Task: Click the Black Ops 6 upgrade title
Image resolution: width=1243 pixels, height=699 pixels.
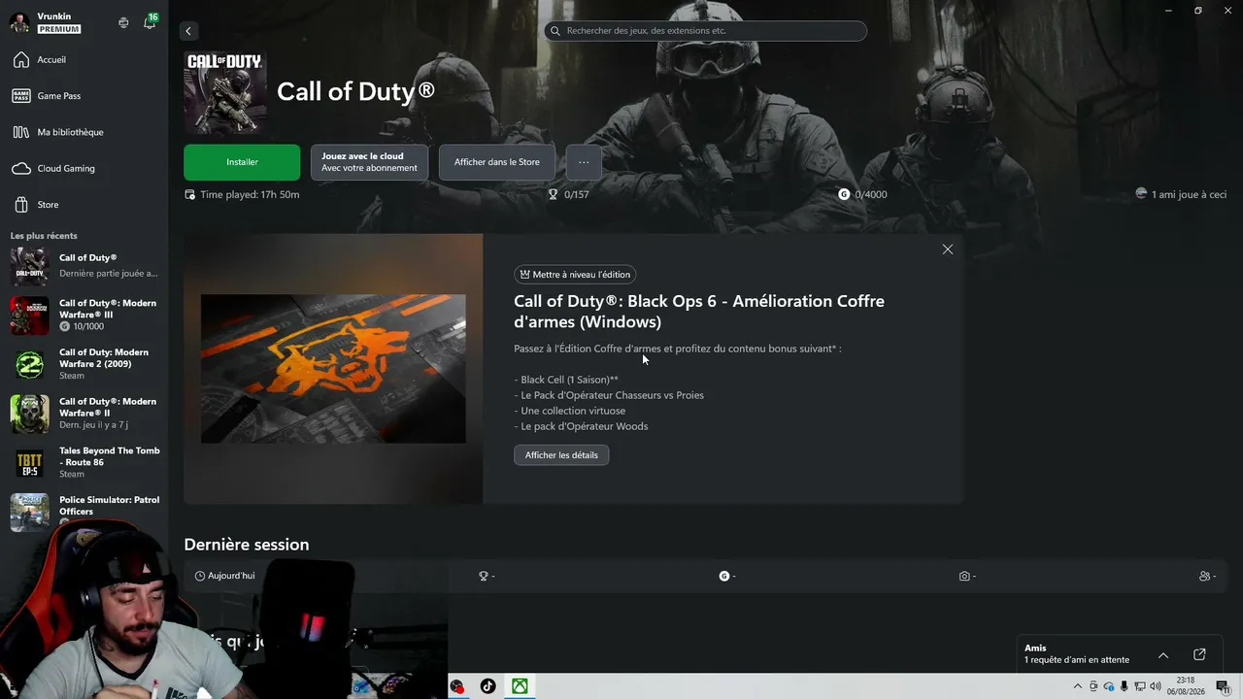Action: (699, 312)
